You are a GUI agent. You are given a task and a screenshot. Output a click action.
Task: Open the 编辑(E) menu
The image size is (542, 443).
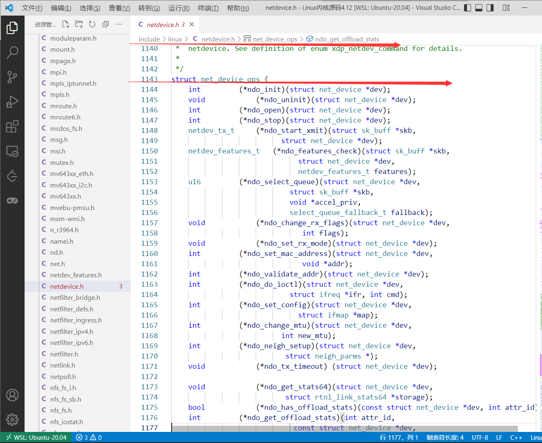click(61, 8)
